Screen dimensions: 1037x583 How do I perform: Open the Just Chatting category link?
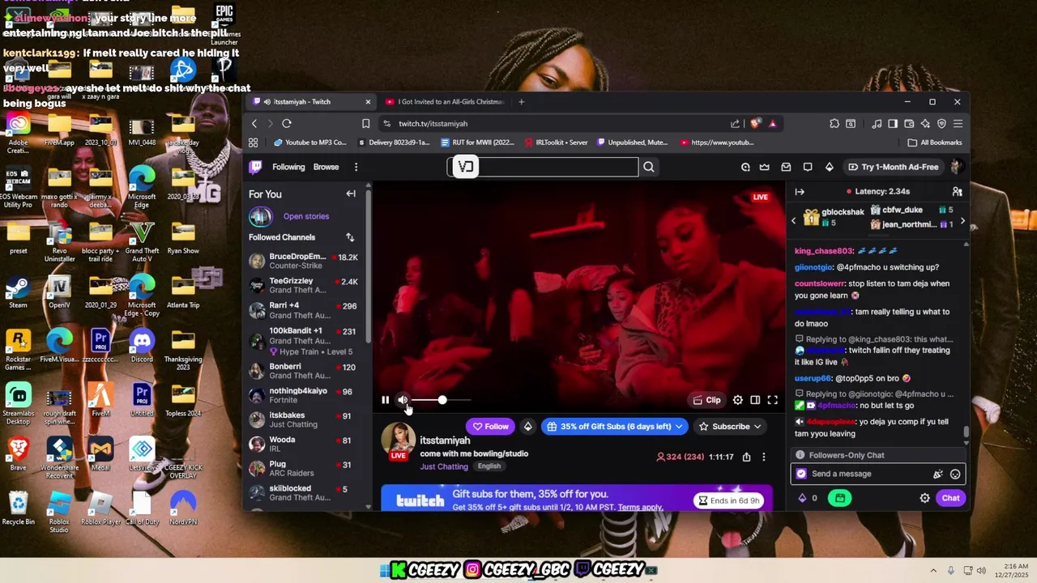[444, 466]
